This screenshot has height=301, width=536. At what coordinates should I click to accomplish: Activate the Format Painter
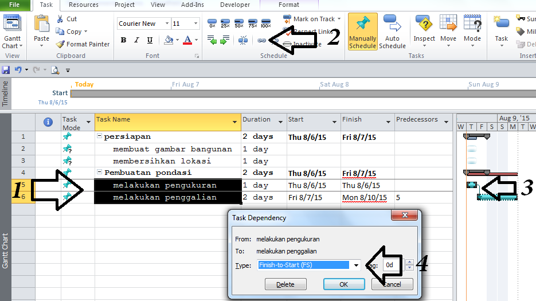(x=83, y=44)
